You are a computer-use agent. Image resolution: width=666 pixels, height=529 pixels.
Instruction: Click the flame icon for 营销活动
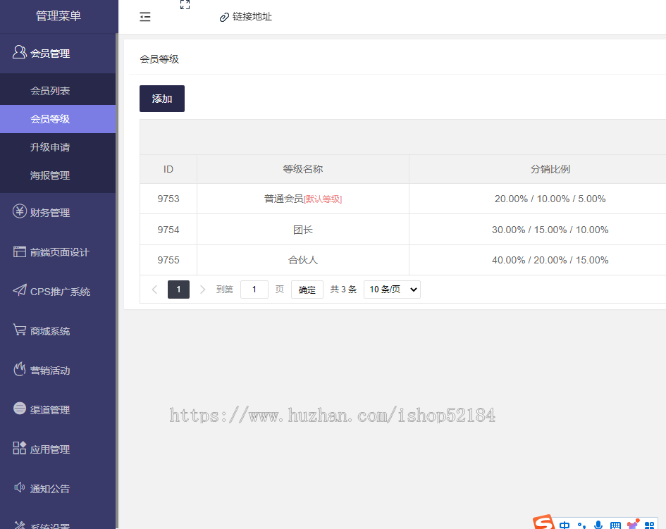20,369
